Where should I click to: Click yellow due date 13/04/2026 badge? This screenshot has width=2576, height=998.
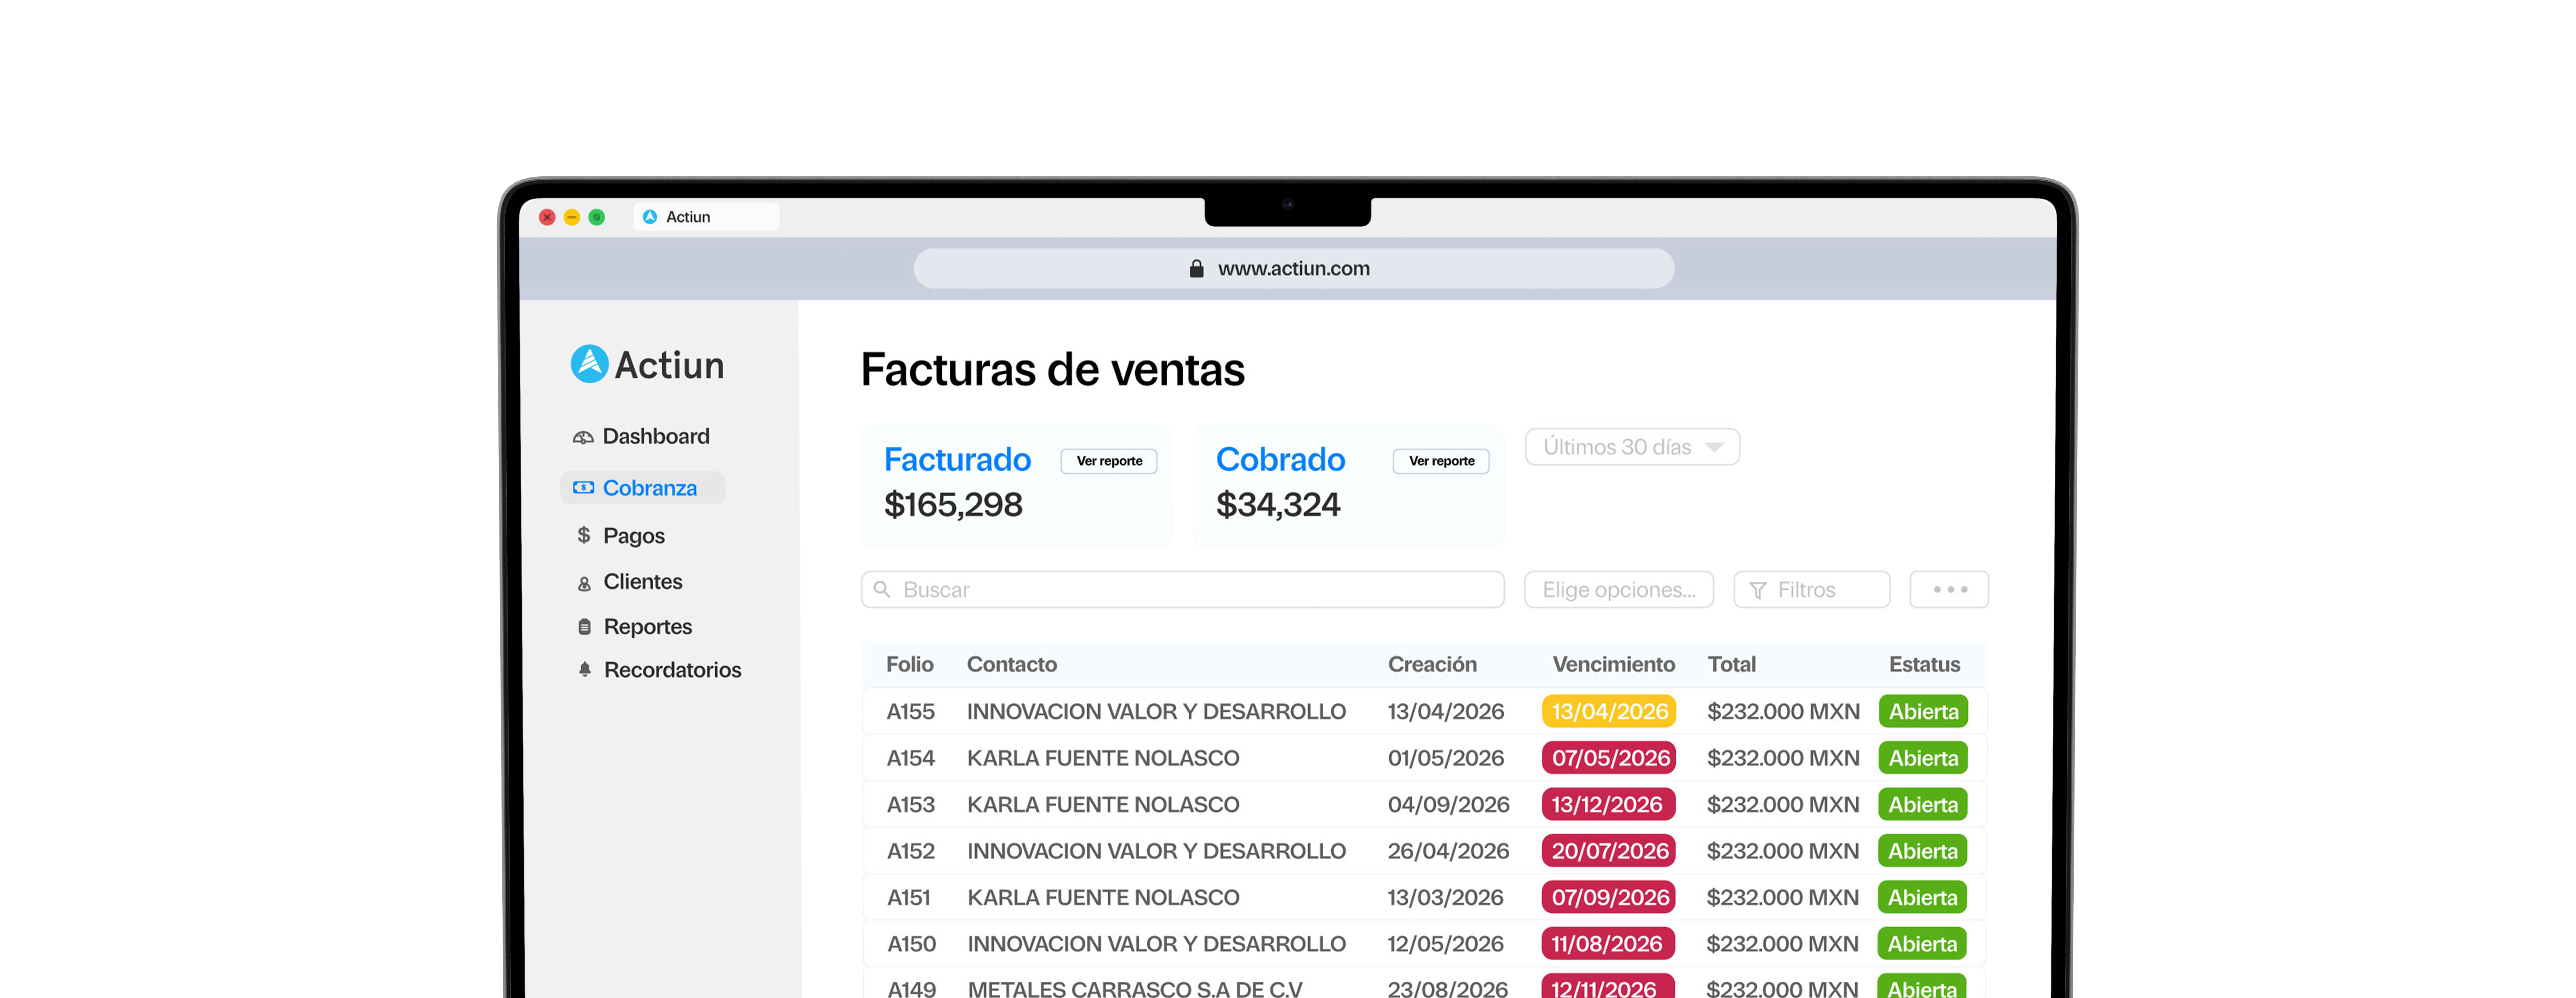click(x=1609, y=712)
